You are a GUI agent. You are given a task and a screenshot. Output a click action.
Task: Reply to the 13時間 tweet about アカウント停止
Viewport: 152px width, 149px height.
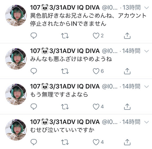pos(34,36)
